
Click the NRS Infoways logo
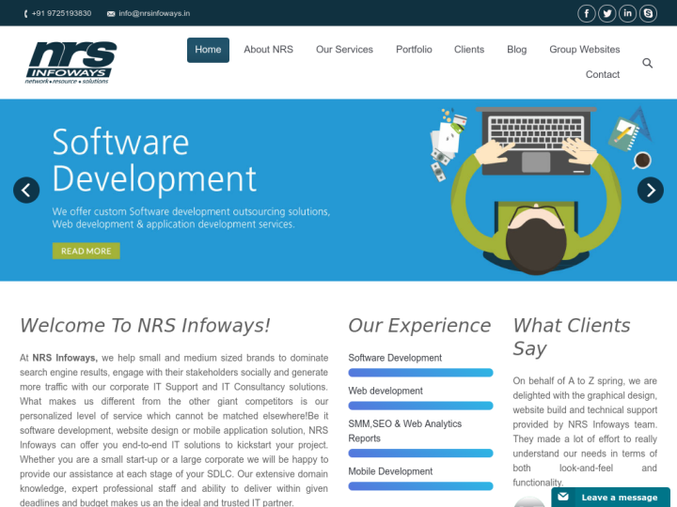[71, 63]
